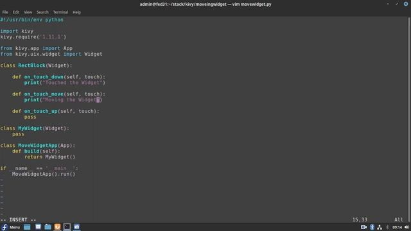Minimize the terminal window
The height and width of the screenshot is (231, 411).
[x=388, y=4]
